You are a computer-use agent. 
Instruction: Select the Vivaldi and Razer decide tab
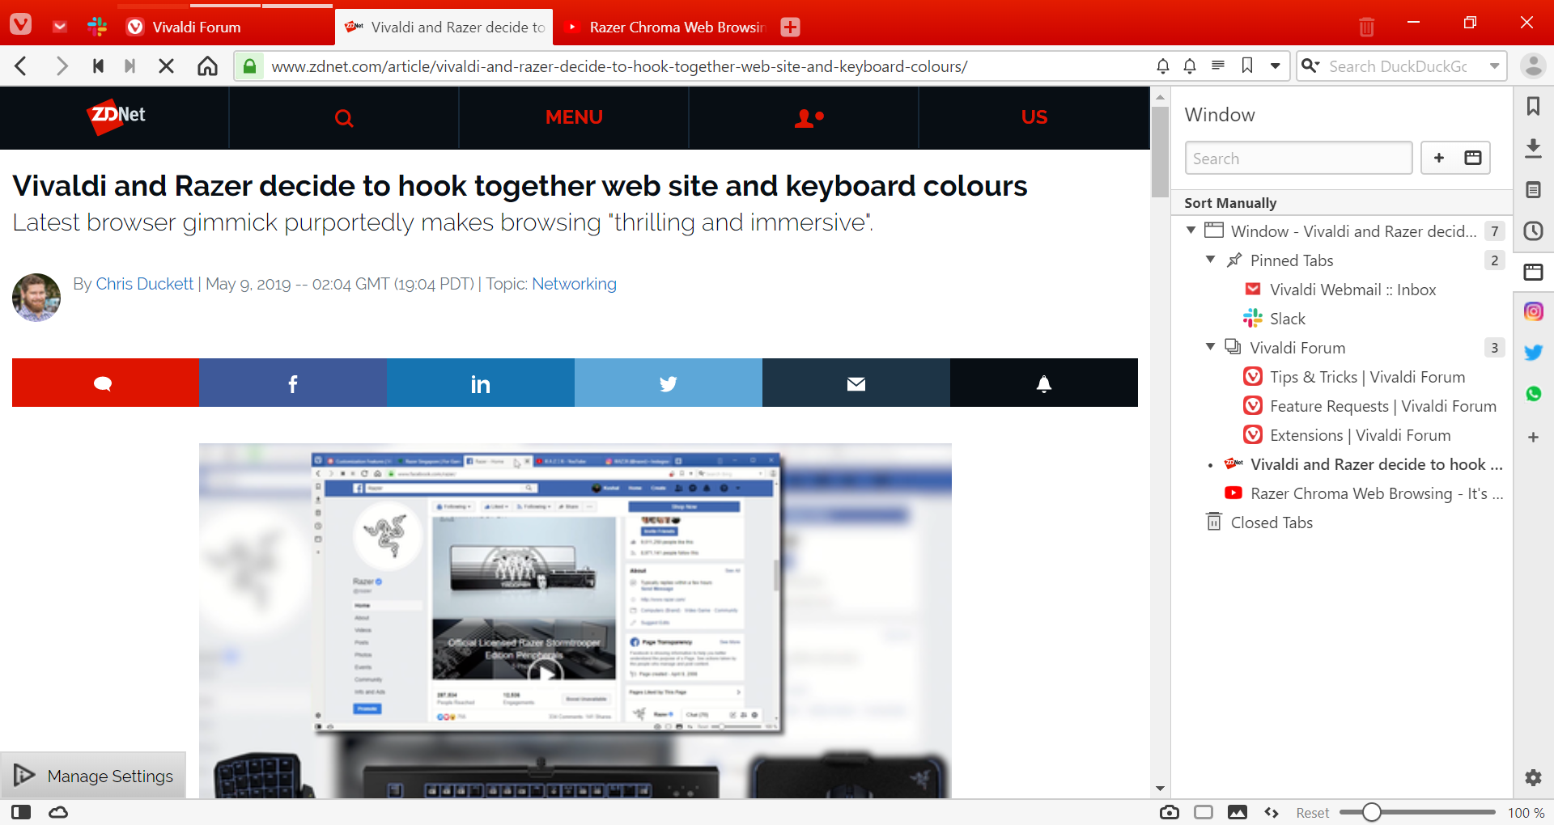coord(444,27)
